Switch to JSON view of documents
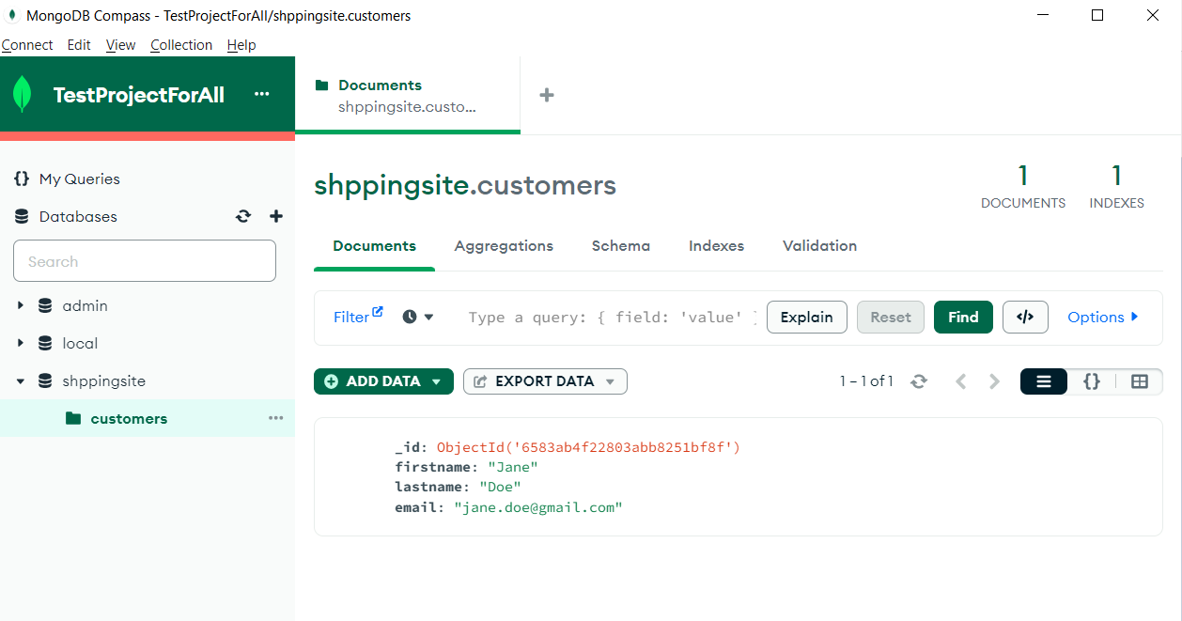 (x=1092, y=381)
